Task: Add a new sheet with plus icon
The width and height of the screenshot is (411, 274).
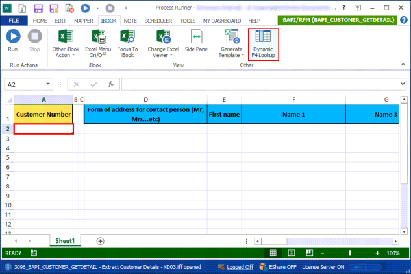Action: (x=100, y=241)
